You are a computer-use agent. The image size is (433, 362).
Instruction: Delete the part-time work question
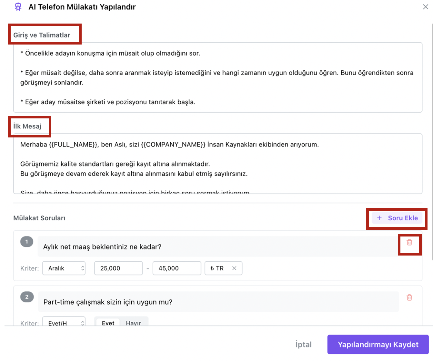click(409, 297)
